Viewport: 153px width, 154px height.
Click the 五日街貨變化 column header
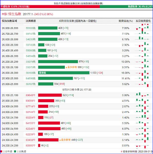click(143, 21)
